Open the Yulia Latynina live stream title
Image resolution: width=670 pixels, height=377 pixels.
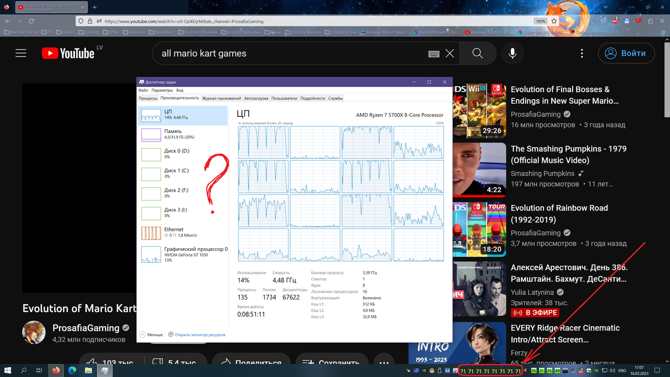(569, 273)
